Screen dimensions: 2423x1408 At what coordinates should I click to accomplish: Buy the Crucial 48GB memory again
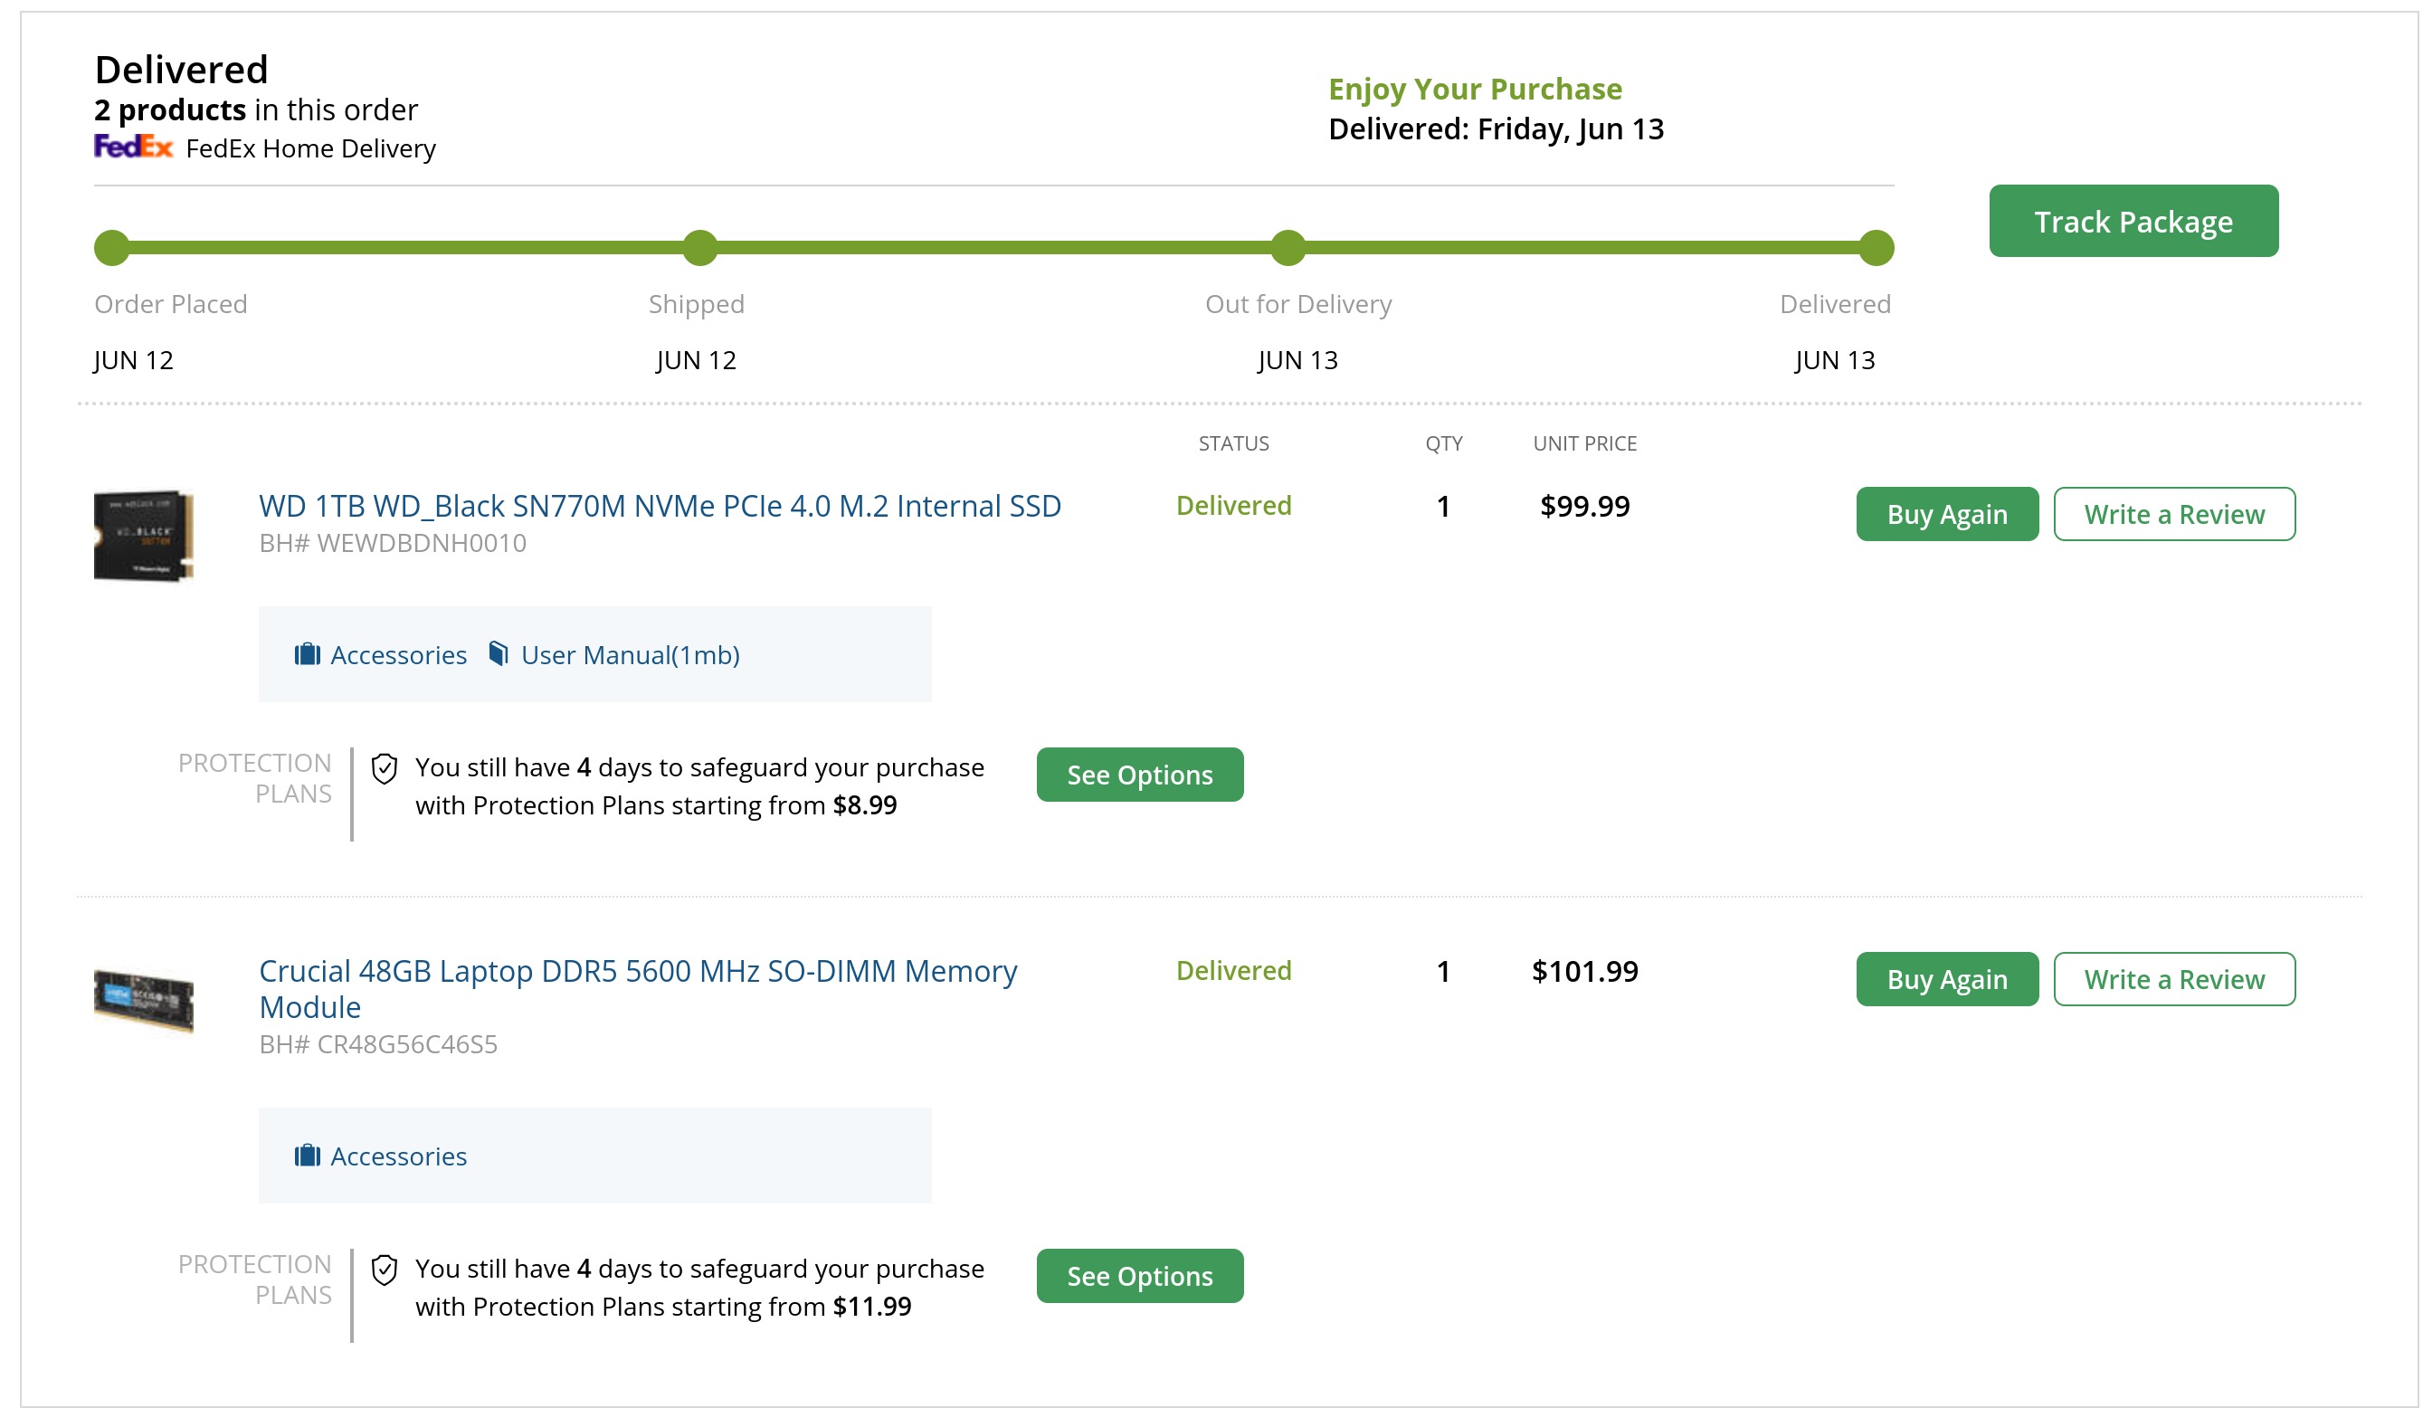coord(1946,979)
